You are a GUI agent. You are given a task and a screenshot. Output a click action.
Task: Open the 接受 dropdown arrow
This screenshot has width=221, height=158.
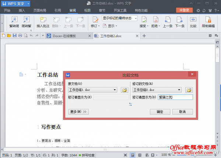click(x=148, y=26)
